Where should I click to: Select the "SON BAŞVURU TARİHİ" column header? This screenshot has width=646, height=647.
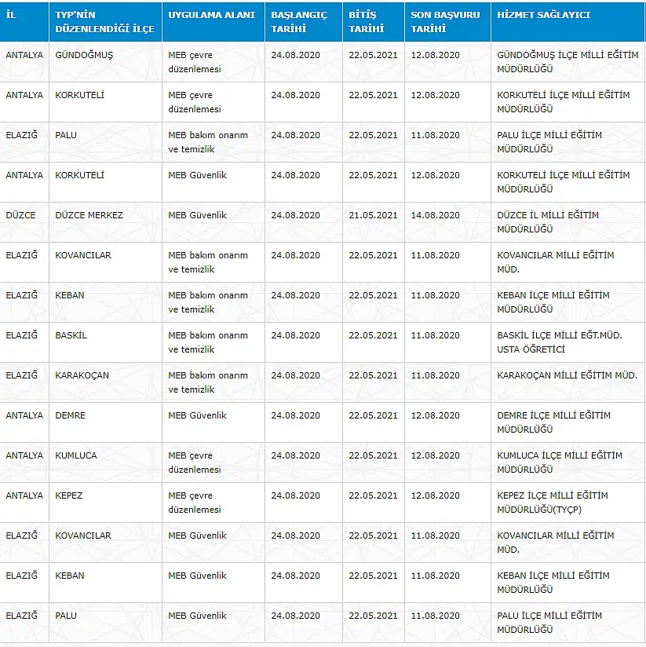448,22
